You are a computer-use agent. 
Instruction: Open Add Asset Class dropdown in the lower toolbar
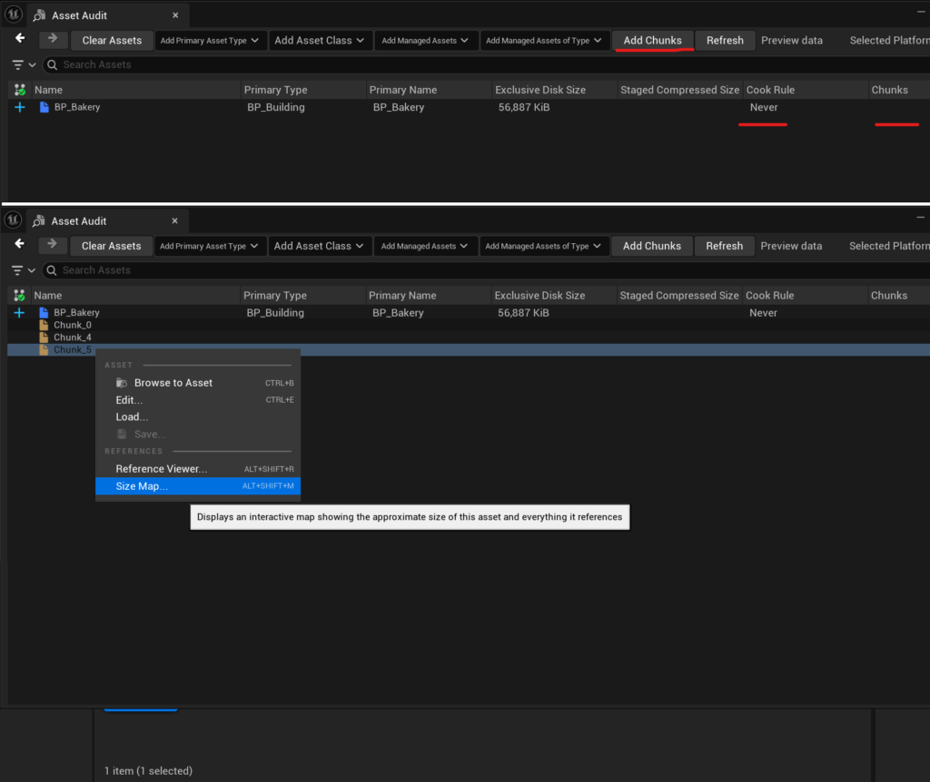[322, 246]
